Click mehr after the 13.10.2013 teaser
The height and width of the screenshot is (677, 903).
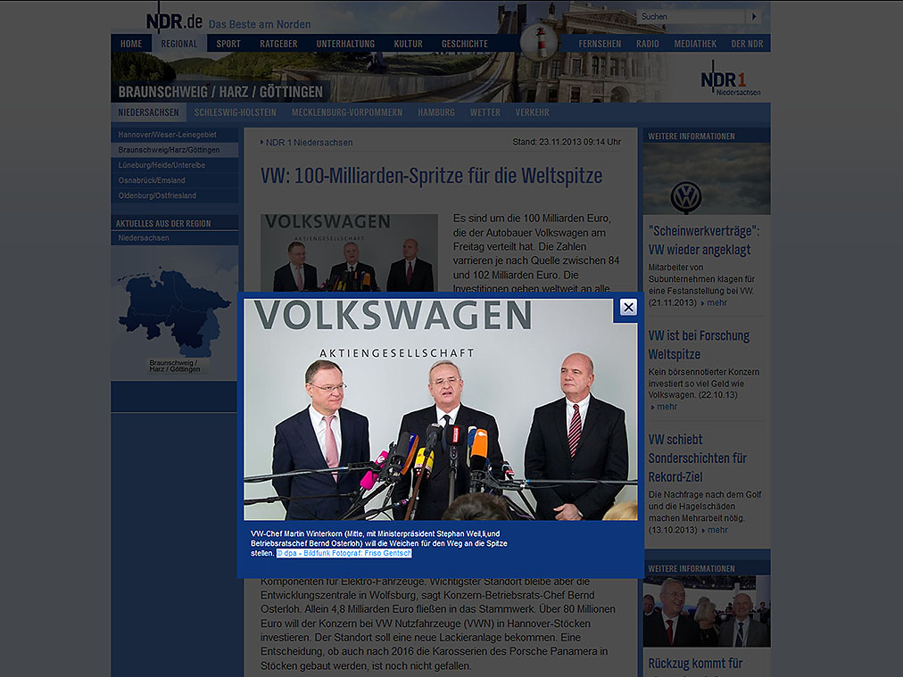[x=717, y=530]
